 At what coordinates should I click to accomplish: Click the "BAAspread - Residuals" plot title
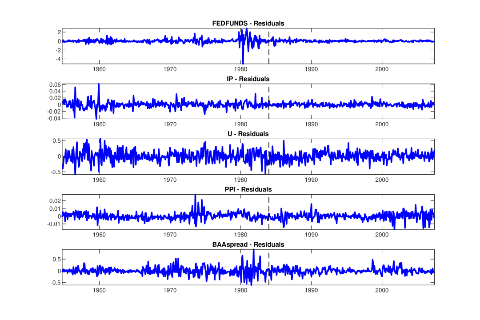point(248,245)
